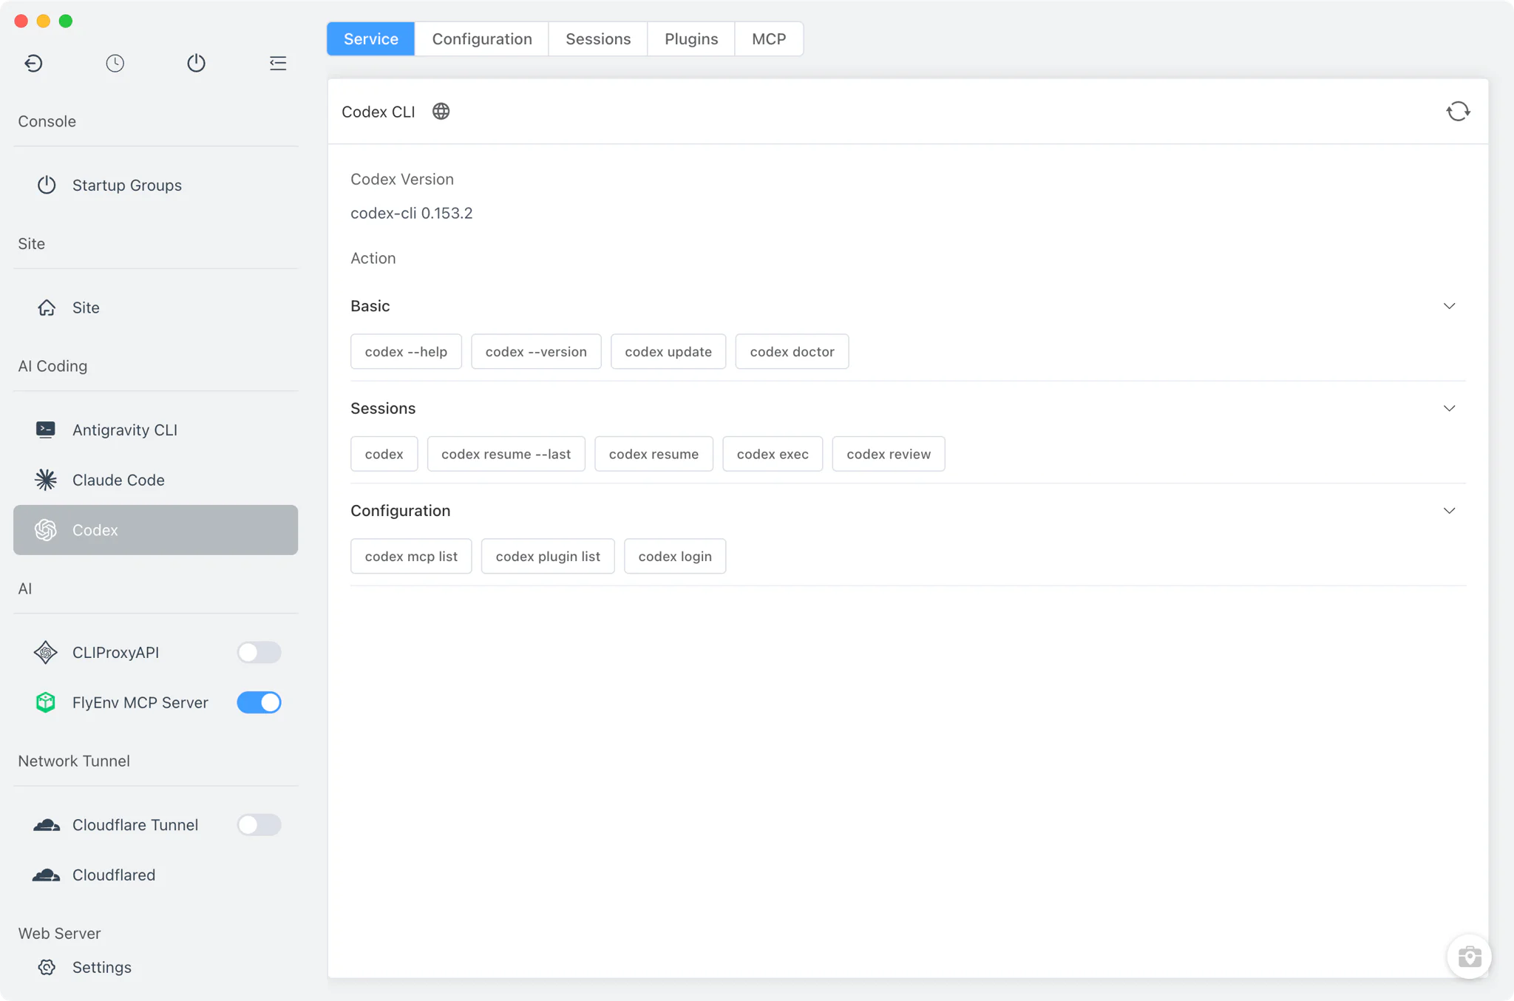Click the back/exit arrow icon in sidebar toolbar
The width and height of the screenshot is (1514, 1001).
pyautogui.click(x=33, y=64)
